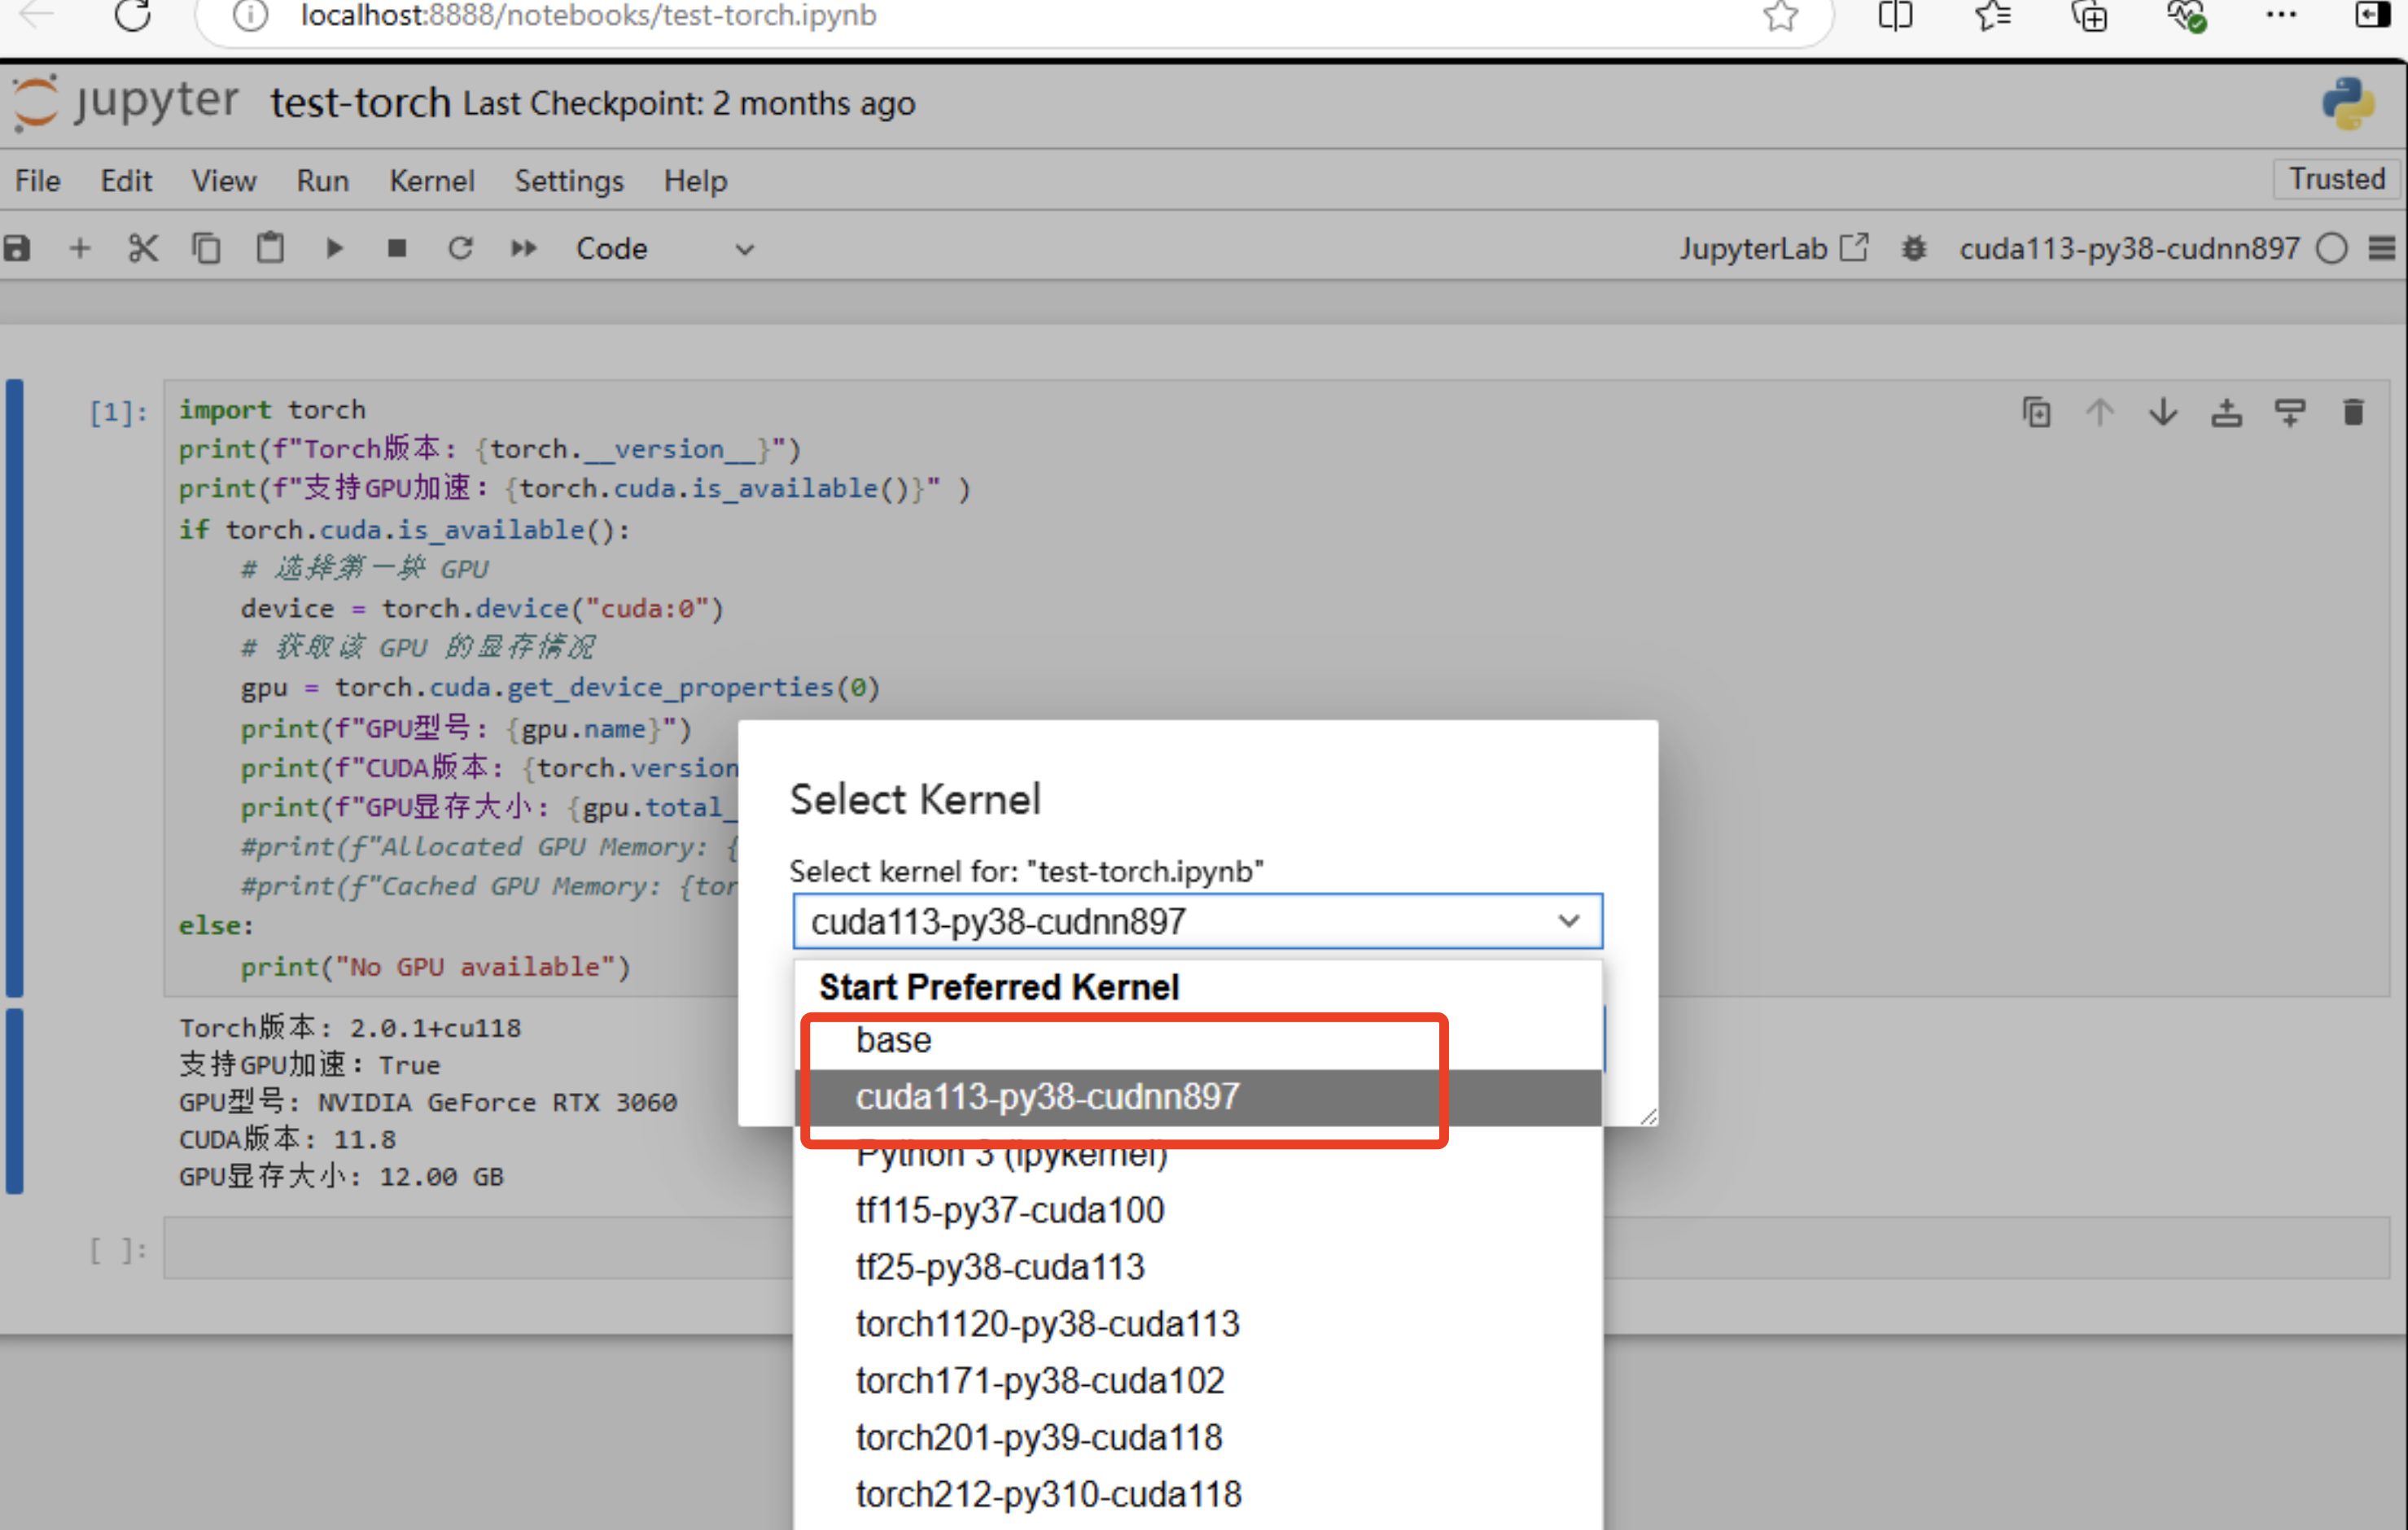Open the Kernel menu

tap(432, 181)
